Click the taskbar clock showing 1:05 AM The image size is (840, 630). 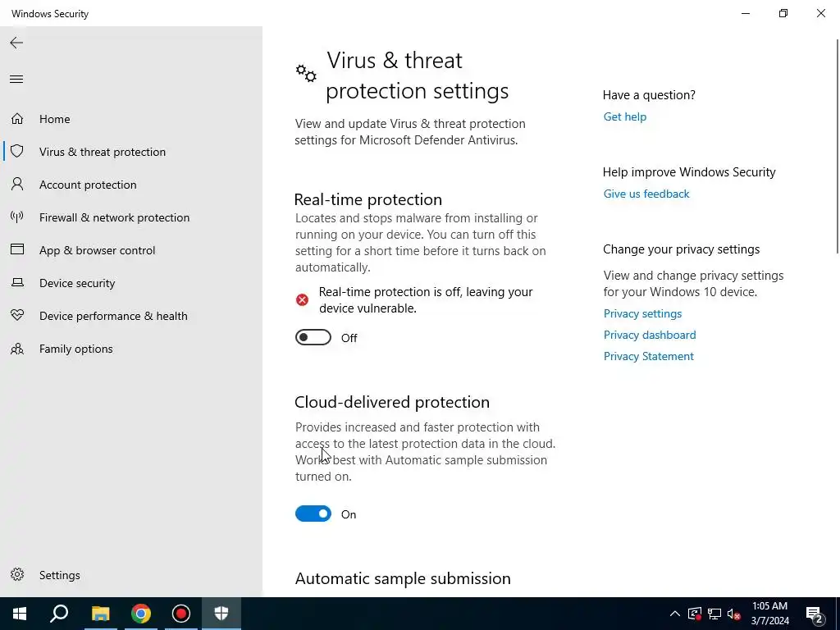[769, 614]
